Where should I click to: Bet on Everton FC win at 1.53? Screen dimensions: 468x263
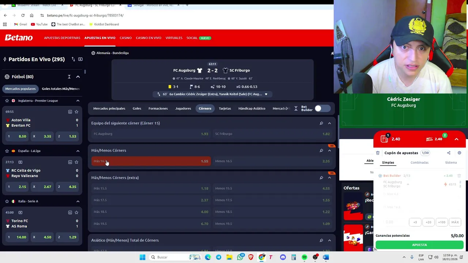(68, 136)
